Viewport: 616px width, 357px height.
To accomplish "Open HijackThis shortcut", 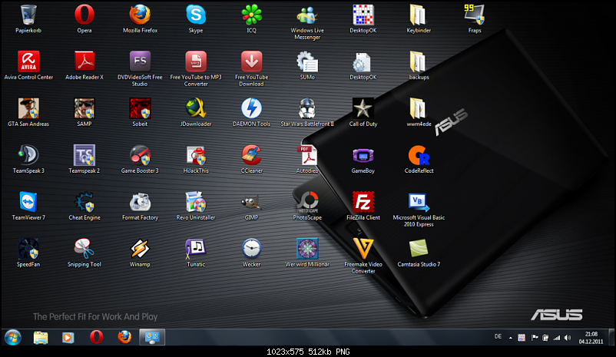I will [x=196, y=155].
